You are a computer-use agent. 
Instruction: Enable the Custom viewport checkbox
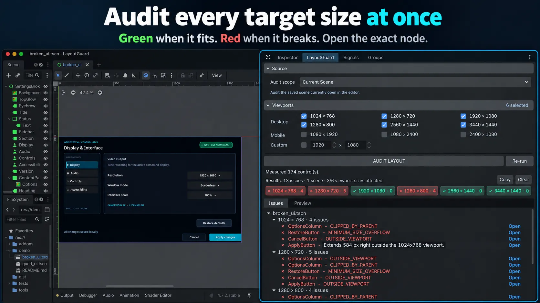pyautogui.click(x=304, y=145)
